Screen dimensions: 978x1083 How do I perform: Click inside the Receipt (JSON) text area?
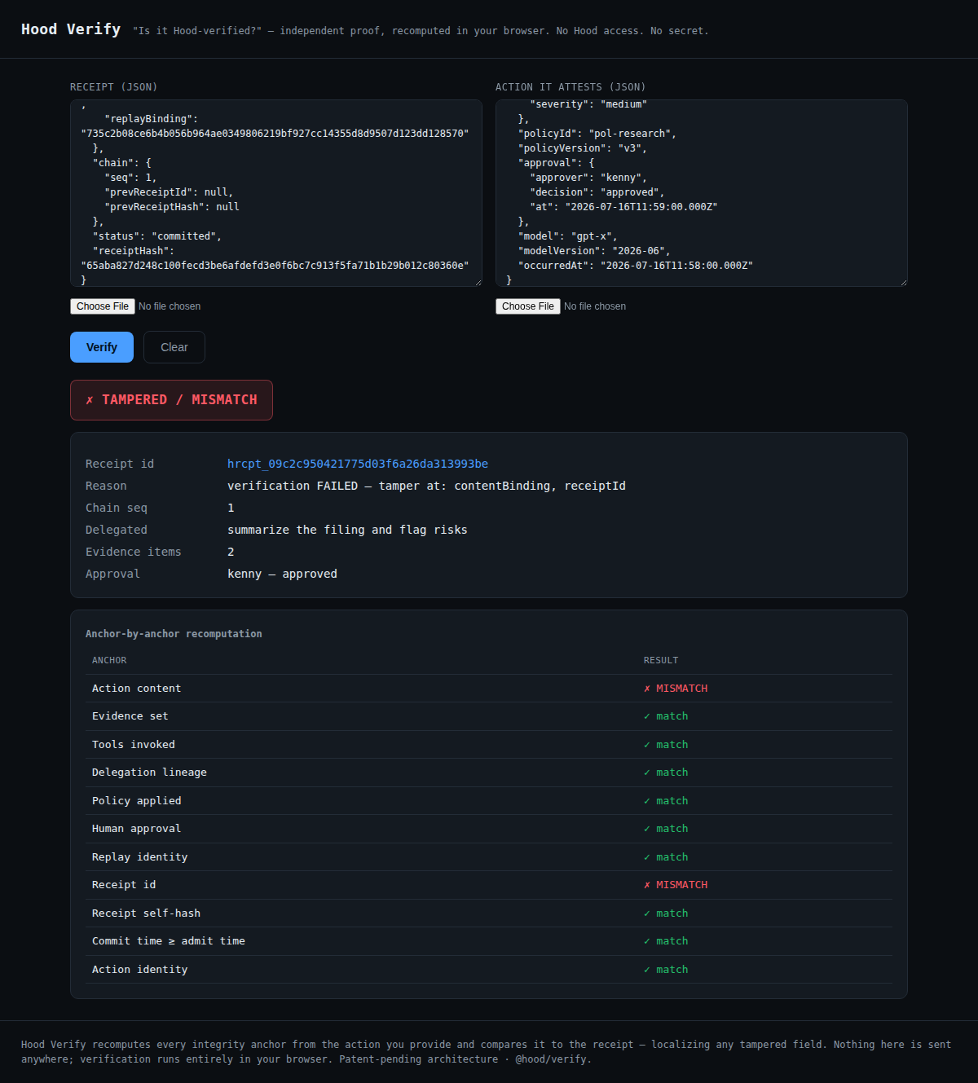click(276, 193)
